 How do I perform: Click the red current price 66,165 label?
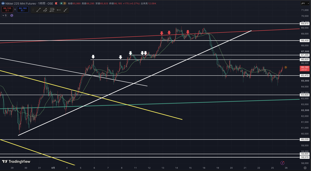(x=305, y=68)
